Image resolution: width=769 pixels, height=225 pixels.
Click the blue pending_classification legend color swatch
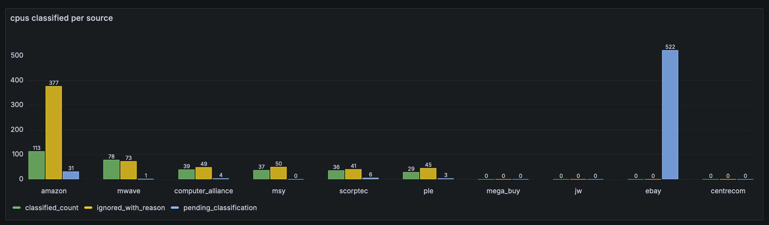[175, 208]
